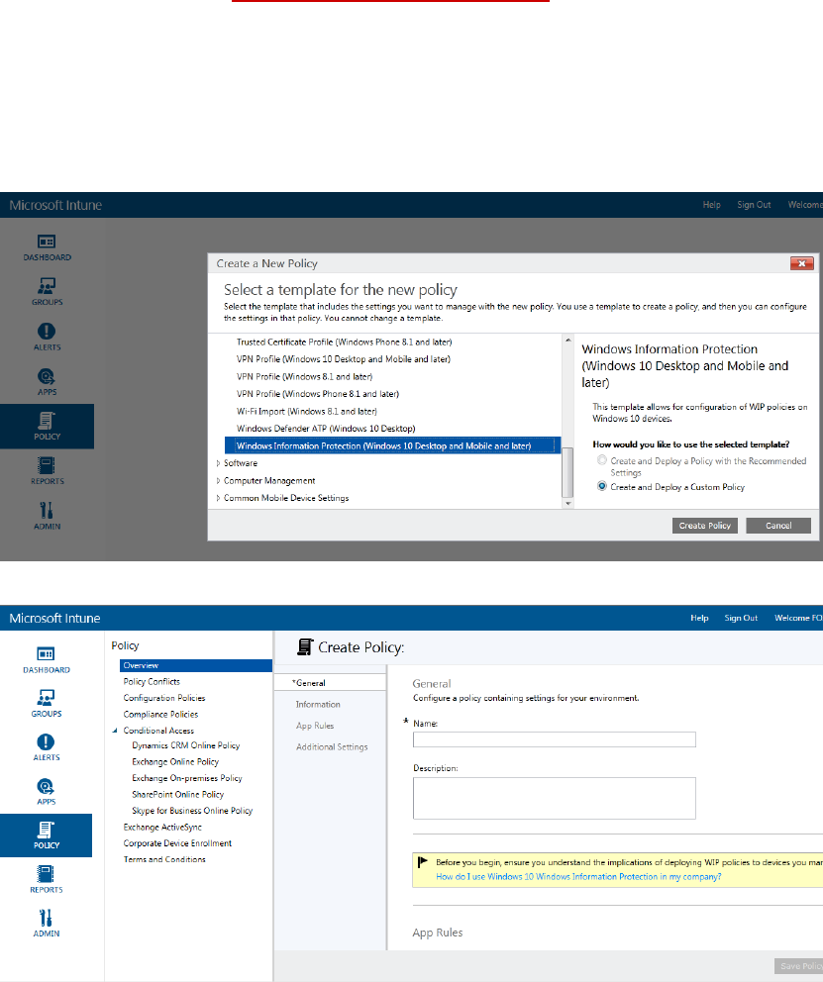Open the Windows Information Protection help link
This screenshot has height=982, width=823.
click(x=578, y=877)
